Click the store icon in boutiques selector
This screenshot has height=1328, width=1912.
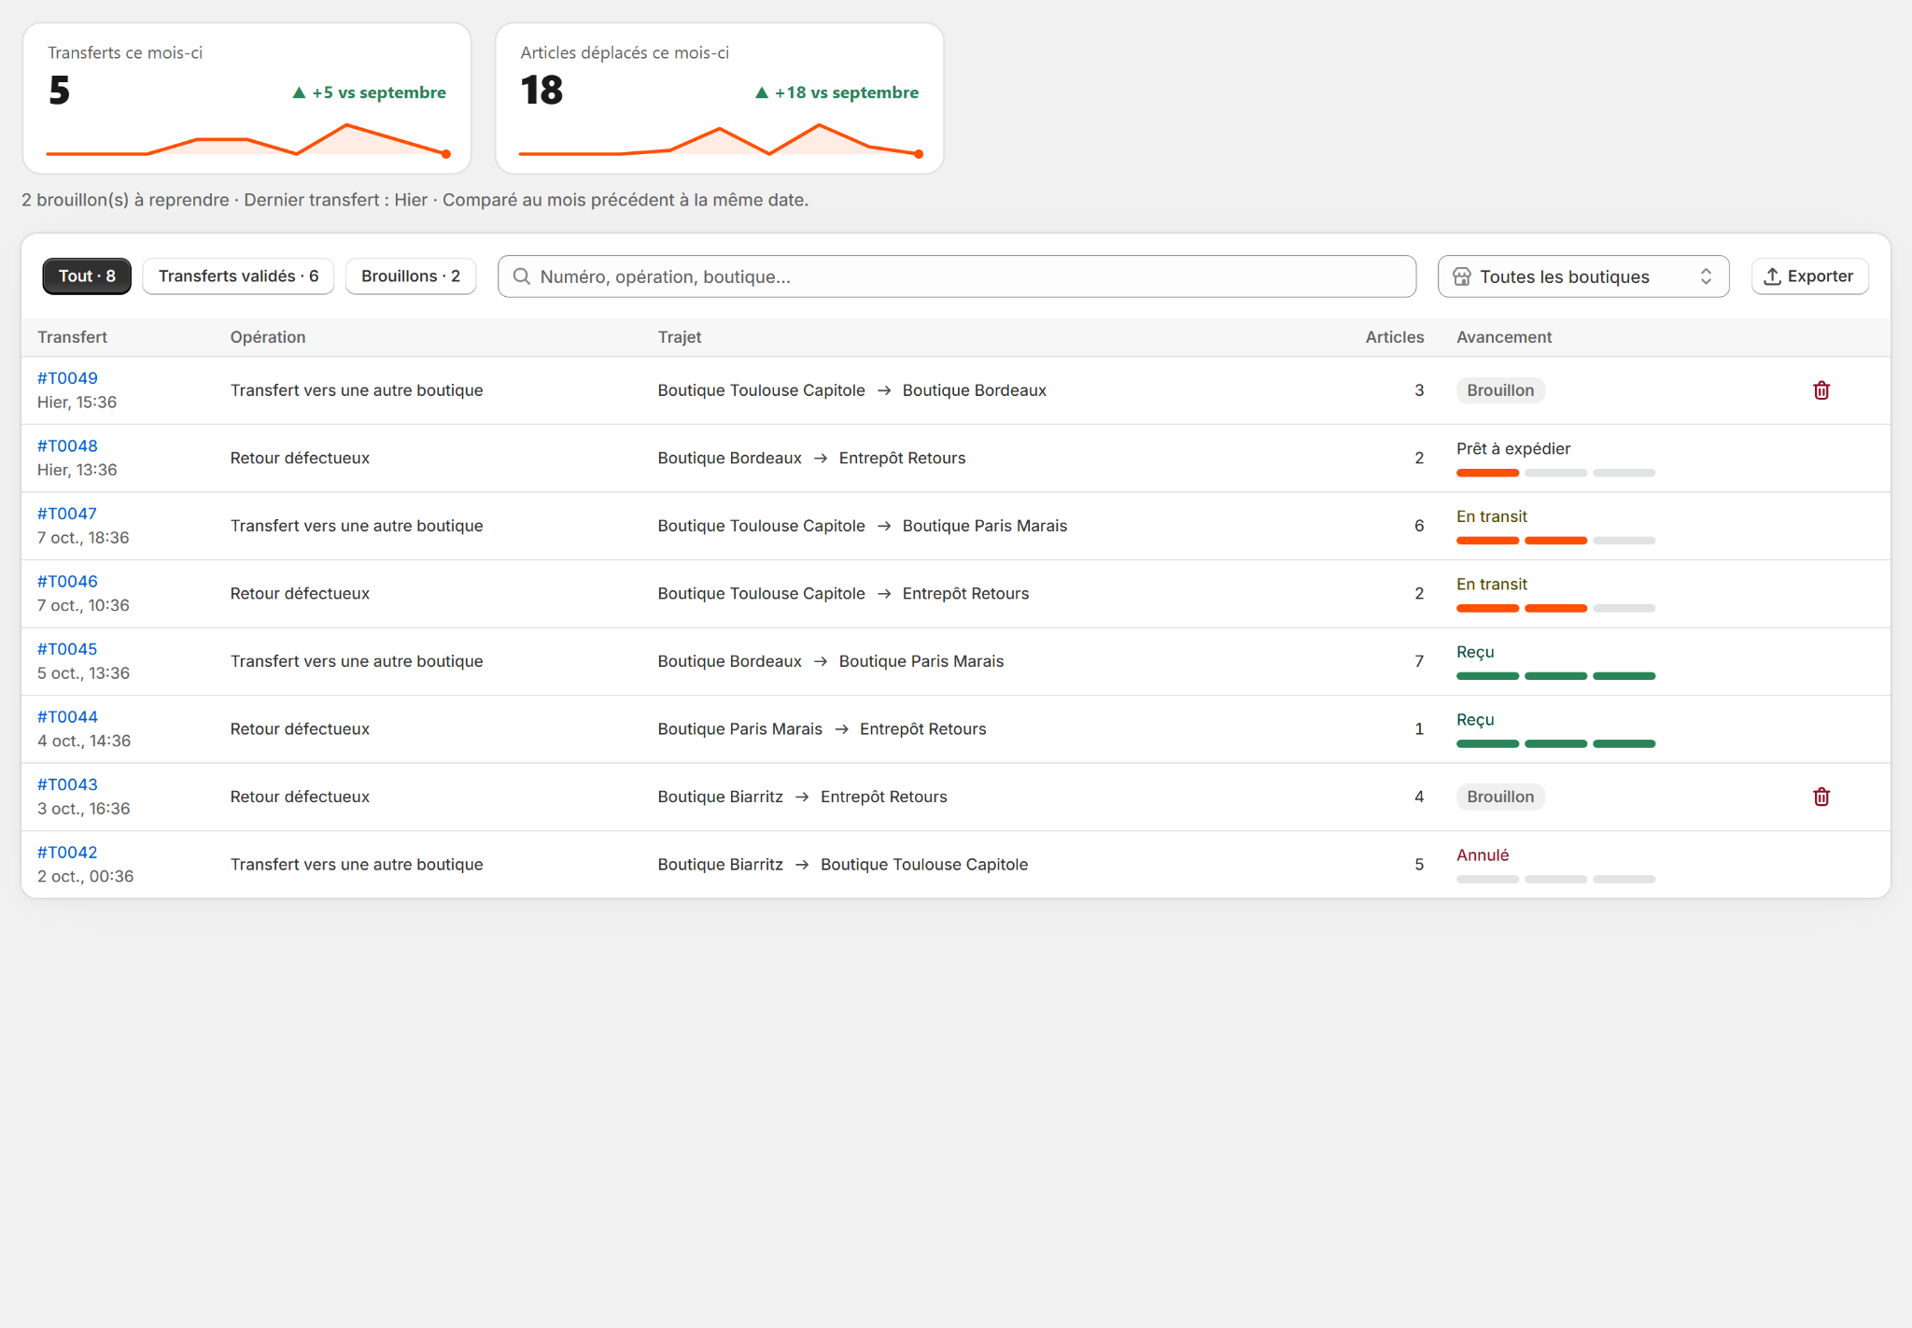pyautogui.click(x=1462, y=276)
